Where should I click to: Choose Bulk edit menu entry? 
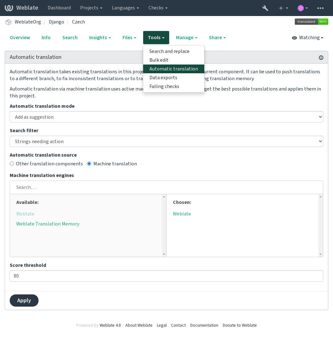[174, 60]
